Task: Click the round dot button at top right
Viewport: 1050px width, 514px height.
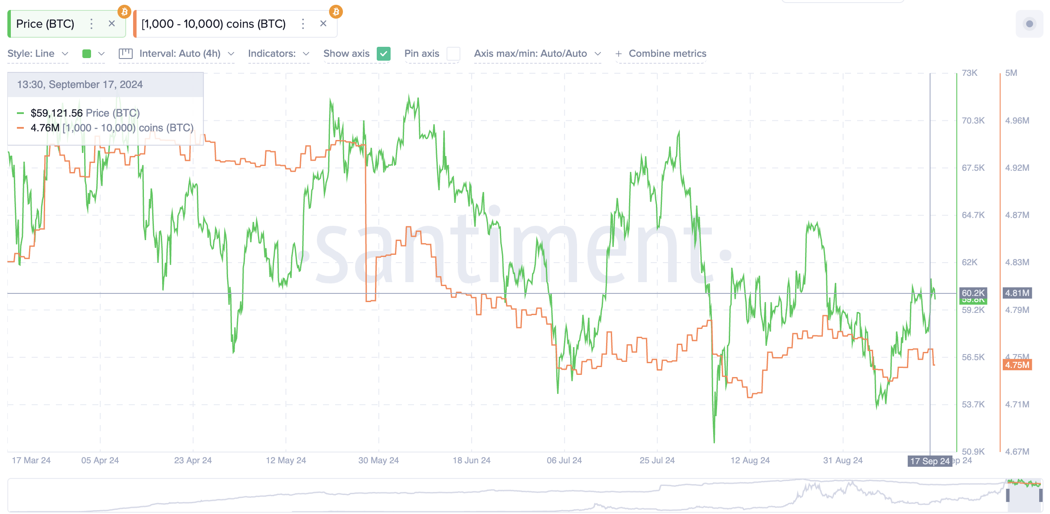Action: (x=1029, y=24)
